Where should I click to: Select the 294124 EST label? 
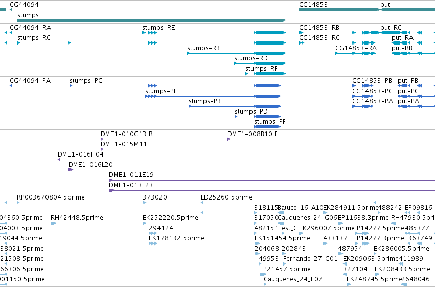tap(161, 228)
